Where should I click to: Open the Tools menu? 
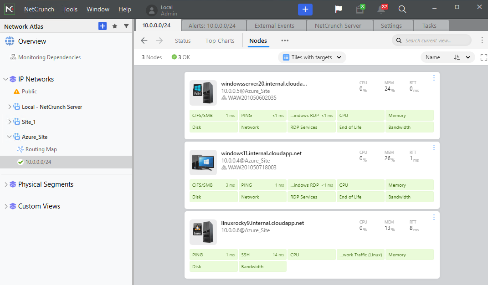(70, 10)
